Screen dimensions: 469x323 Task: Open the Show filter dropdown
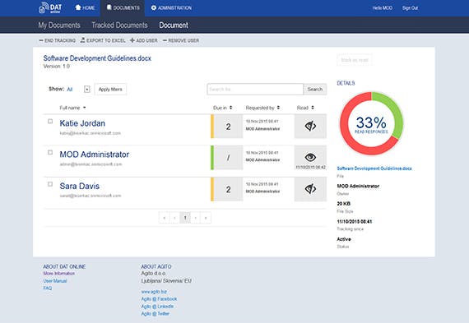86,89
